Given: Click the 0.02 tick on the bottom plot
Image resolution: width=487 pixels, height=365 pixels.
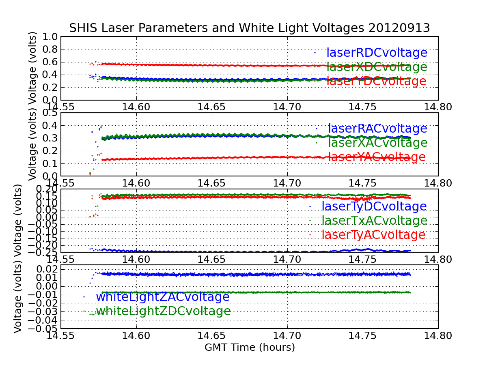Looking at the screenshot, I should click(x=45, y=269).
